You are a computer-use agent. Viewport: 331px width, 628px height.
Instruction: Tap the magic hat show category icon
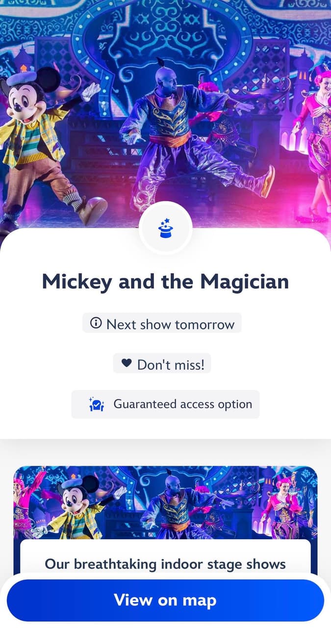click(x=165, y=228)
